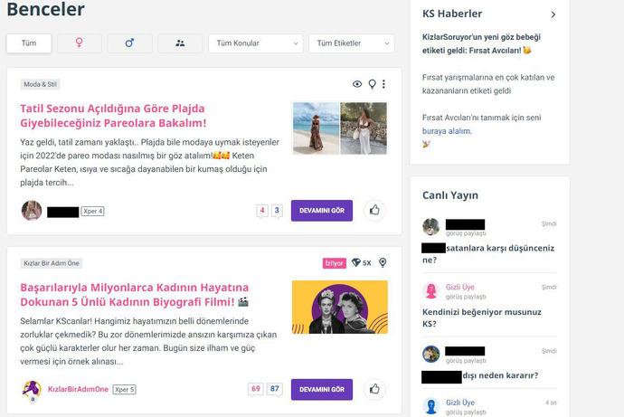Filter posts by male icon

point(129,43)
